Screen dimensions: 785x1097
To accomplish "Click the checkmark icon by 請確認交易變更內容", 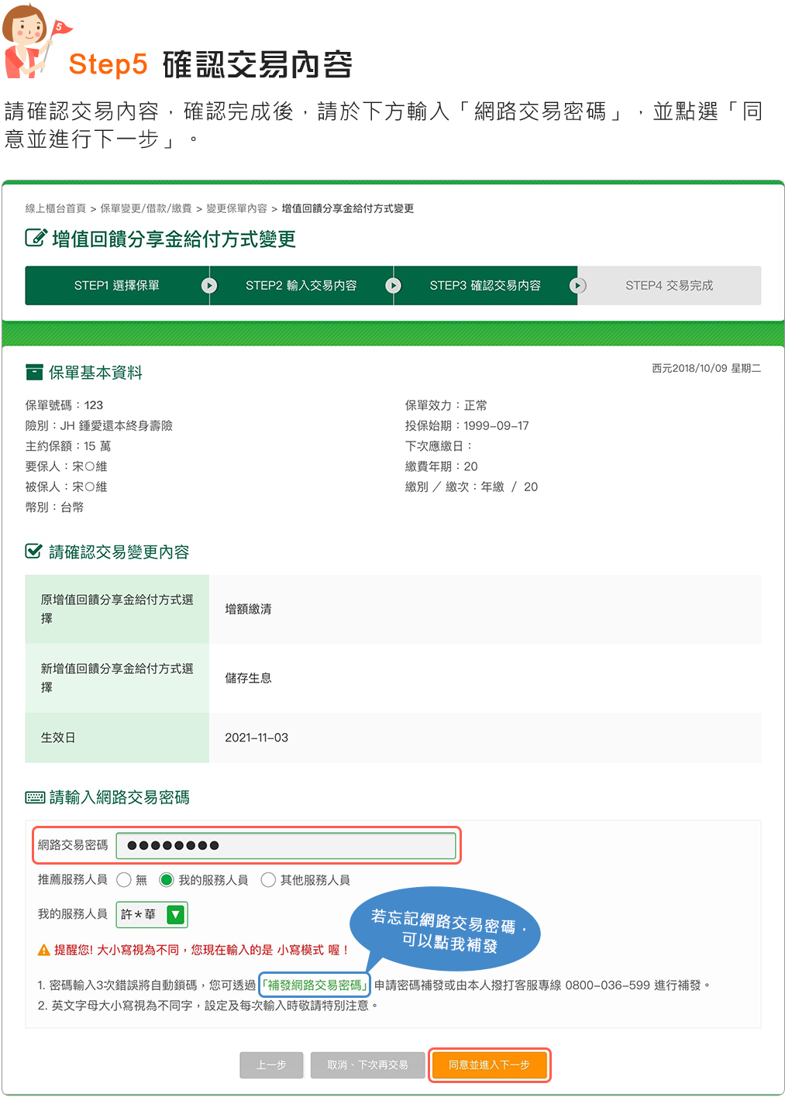I will (33, 552).
